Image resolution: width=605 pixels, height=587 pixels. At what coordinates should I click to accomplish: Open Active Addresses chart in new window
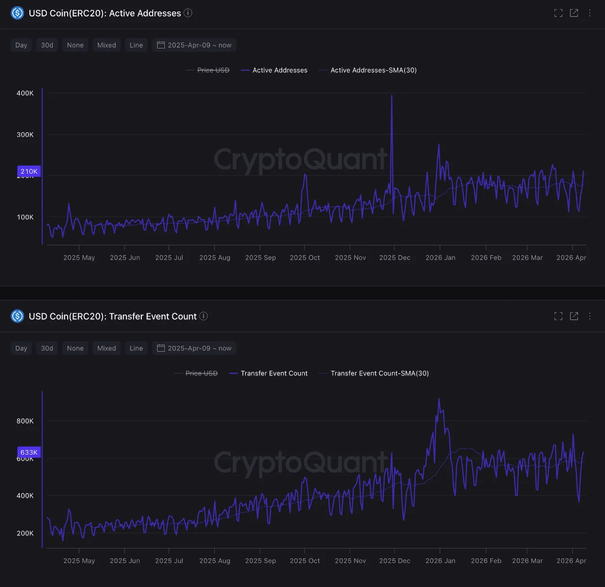coord(574,13)
